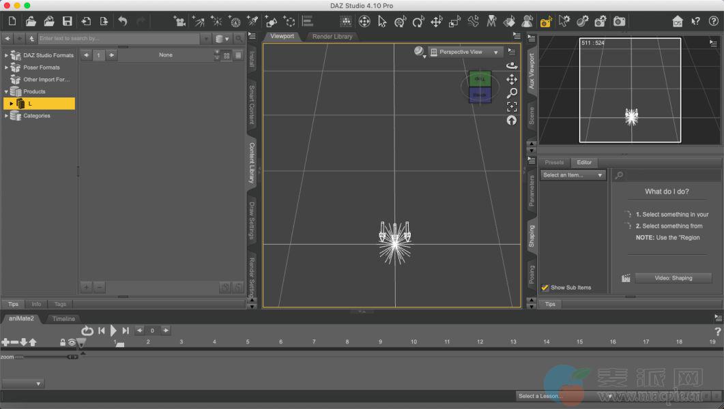Open the DAZ store house icon
The image size is (724, 409).
pyautogui.click(x=677, y=22)
